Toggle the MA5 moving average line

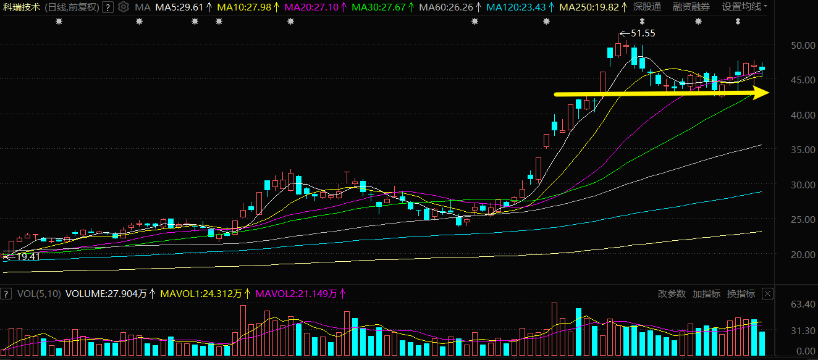[179, 7]
